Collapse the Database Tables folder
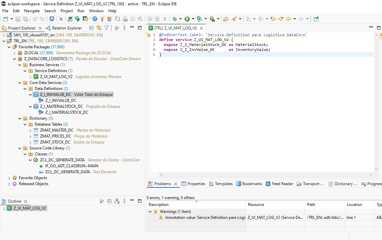 (x=25, y=124)
